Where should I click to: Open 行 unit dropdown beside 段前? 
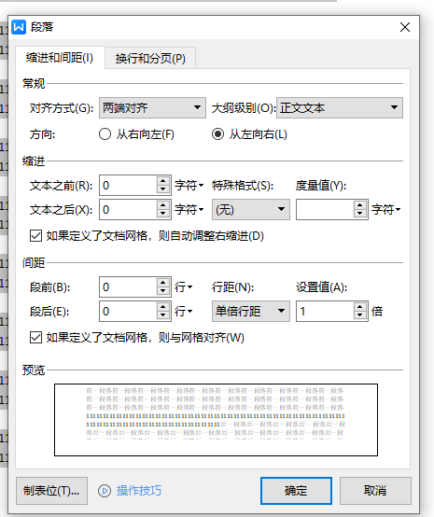[183, 286]
